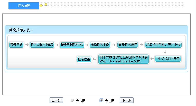This screenshot has width=196, height=106.
Task: Click the small yellow star at top
Action: [46, 4]
